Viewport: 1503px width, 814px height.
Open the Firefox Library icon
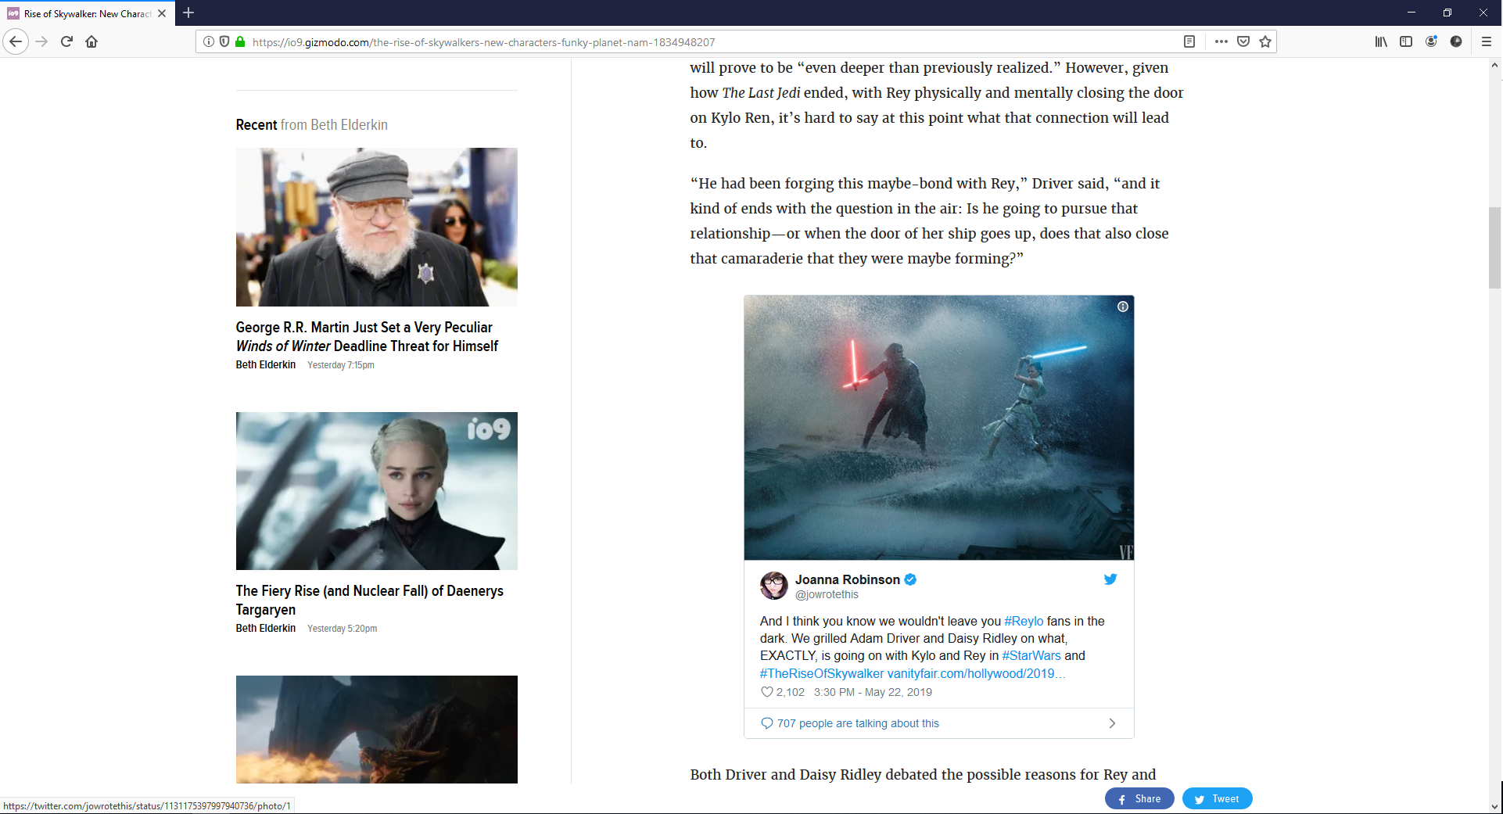pos(1381,41)
